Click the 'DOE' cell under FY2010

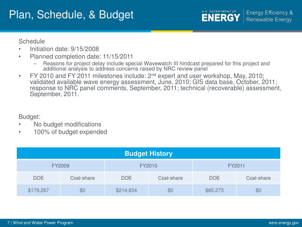click(x=127, y=178)
